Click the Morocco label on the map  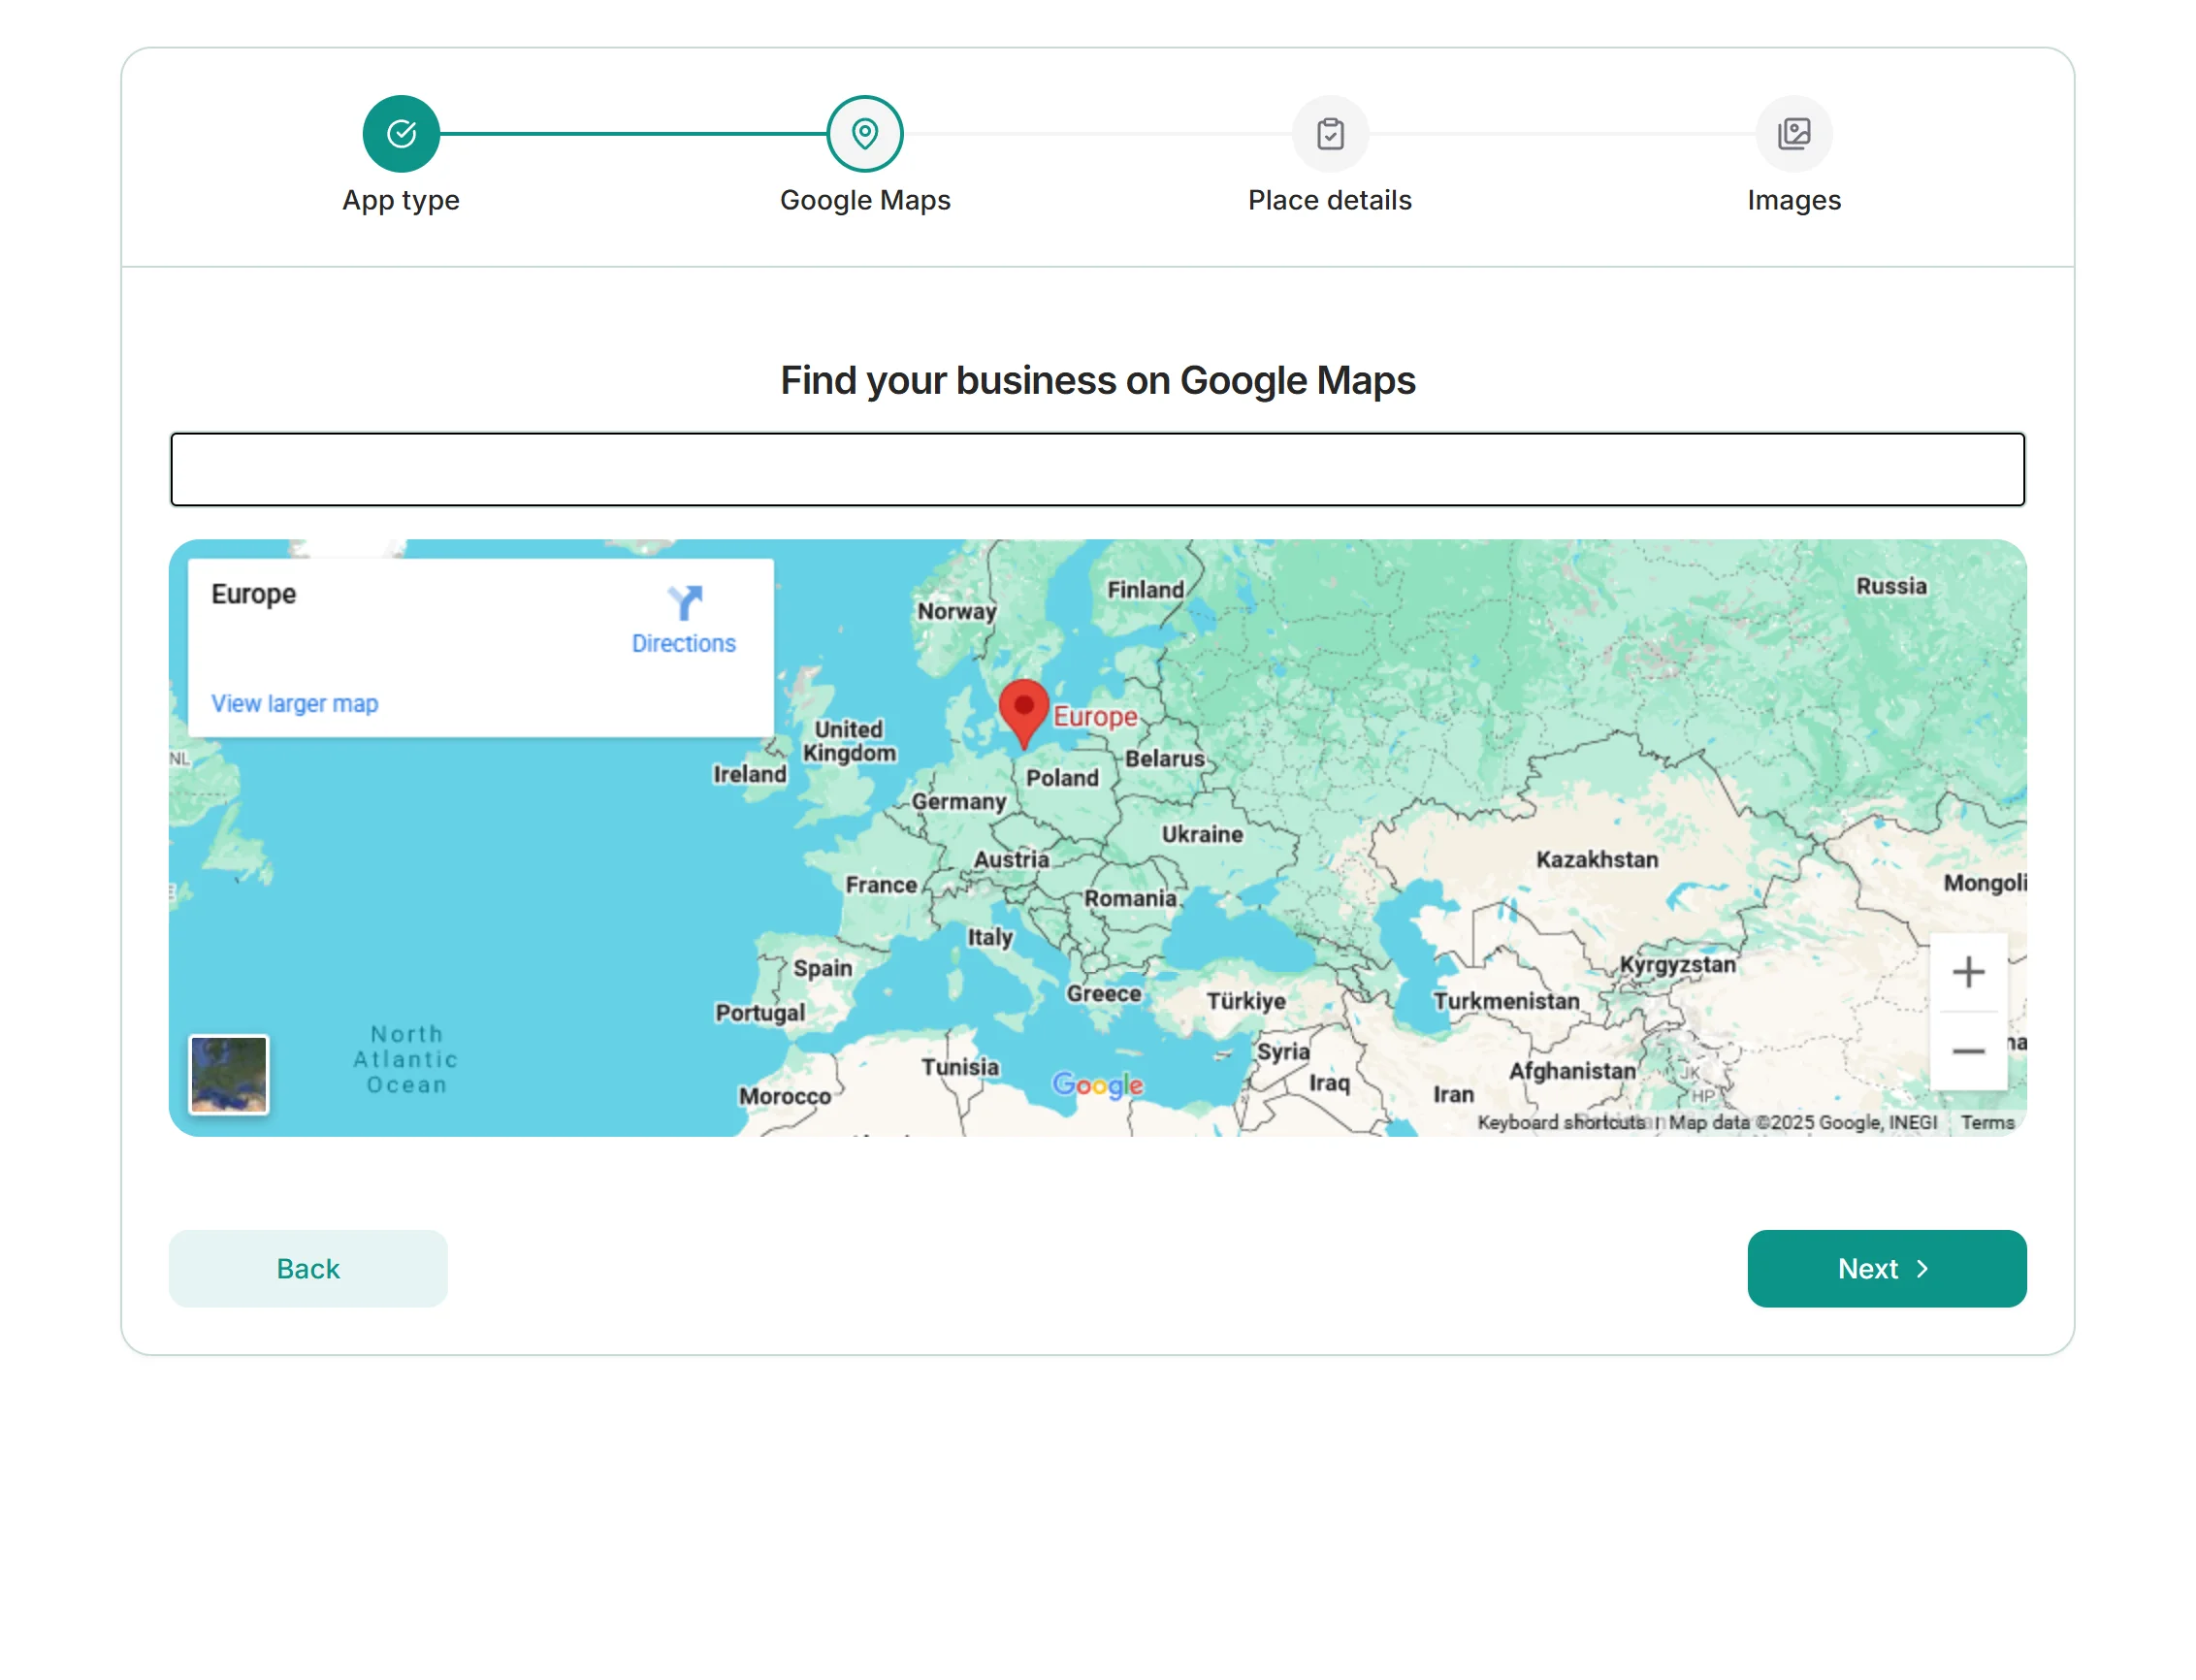(x=785, y=1096)
